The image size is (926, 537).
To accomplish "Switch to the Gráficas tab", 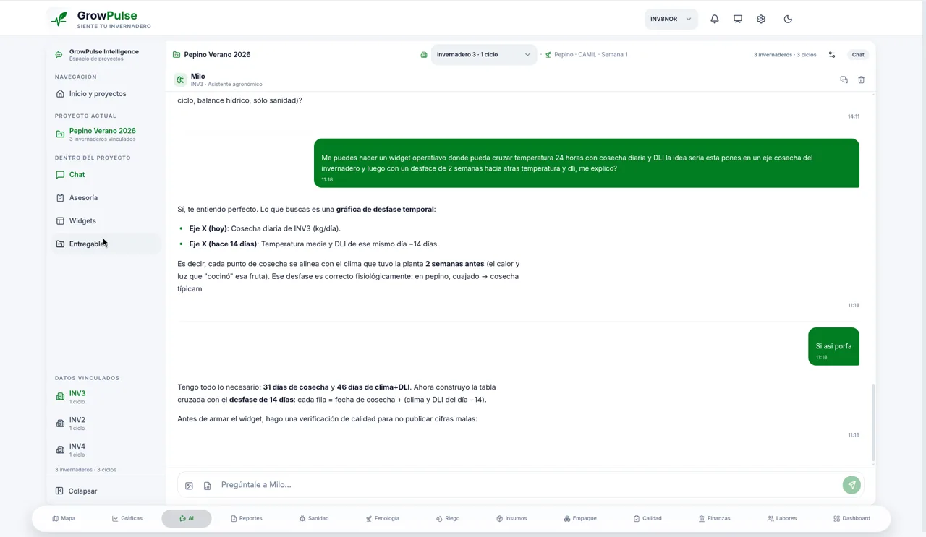I will [x=127, y=518].
